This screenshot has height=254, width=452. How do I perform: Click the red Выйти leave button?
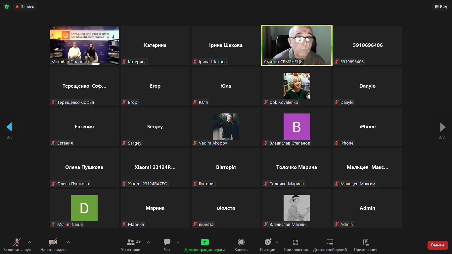pos(437,245)
